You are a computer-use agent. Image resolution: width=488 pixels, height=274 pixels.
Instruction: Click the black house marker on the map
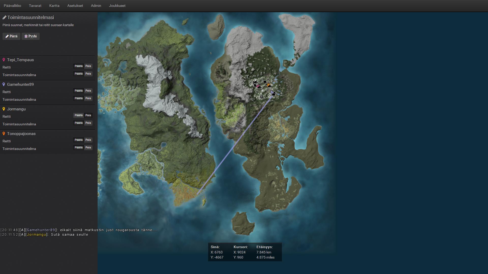coord(265,82)
